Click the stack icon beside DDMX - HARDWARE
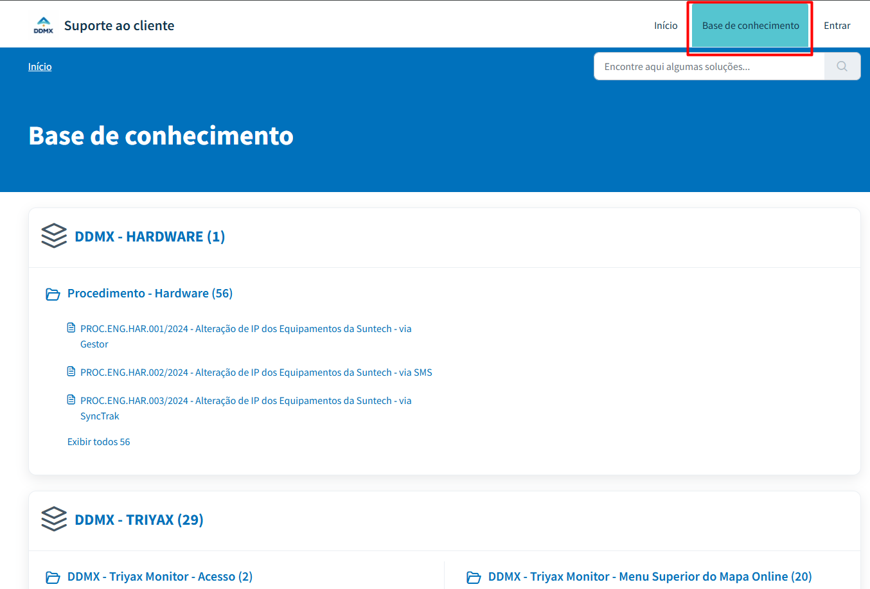The image size is (870, 589). pos(54,236)
